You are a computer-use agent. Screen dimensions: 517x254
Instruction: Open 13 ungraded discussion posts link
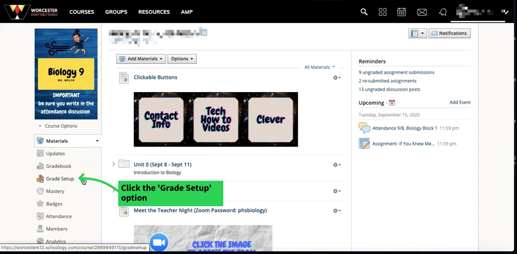coord(389,89)
